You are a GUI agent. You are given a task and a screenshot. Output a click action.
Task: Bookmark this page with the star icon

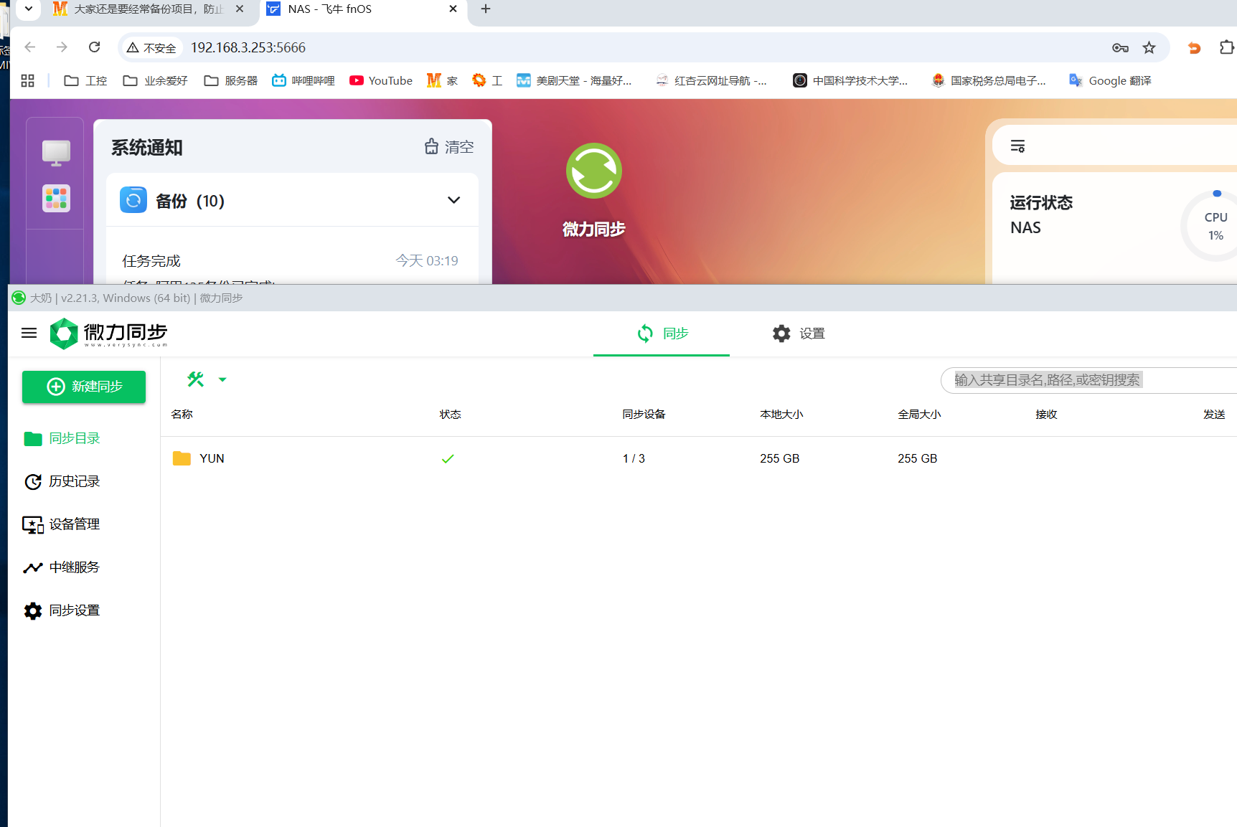[1149, 47]
